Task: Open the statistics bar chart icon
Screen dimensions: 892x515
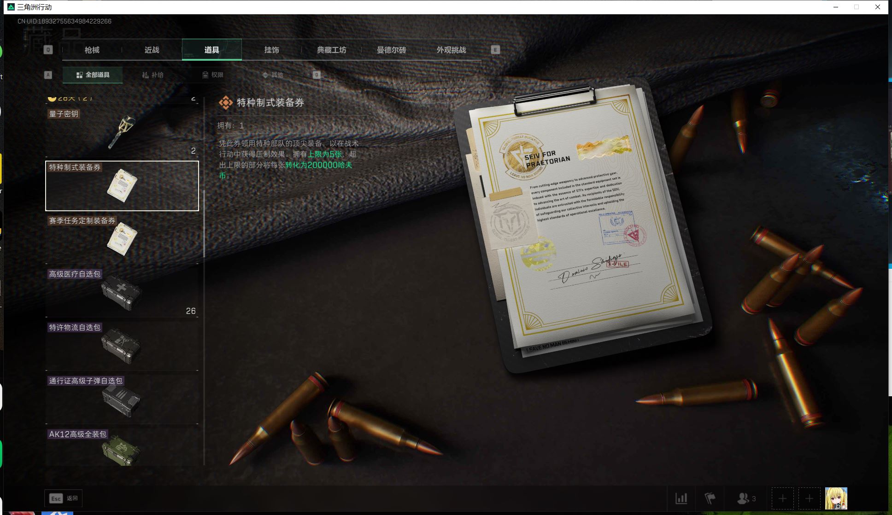Action: pos(681,498)
